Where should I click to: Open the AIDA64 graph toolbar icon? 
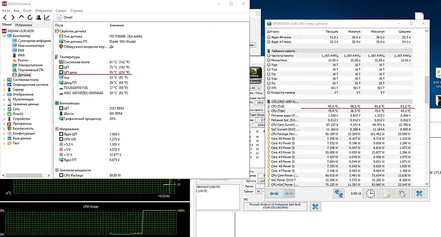coord(47,18)
